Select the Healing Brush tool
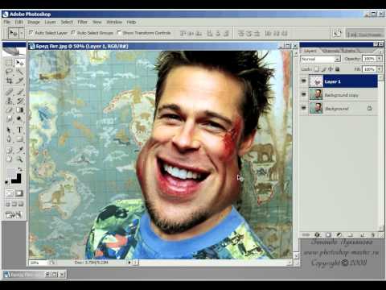Image resolution: width=386 pixels, height=290 pixels. click(x=9, y=92)
